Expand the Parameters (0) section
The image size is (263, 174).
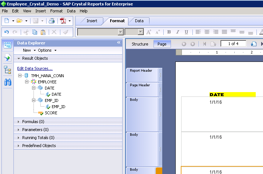(19, 130)
